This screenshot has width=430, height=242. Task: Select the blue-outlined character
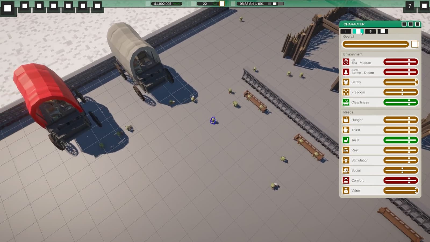(213, 121)
